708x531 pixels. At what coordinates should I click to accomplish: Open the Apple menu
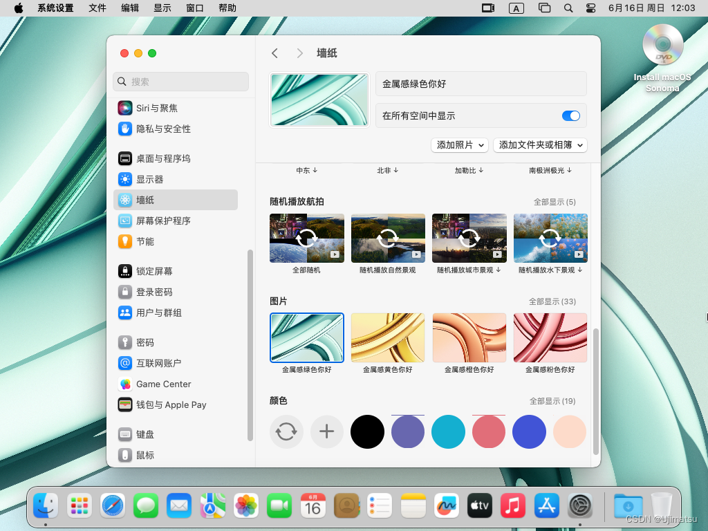[x=19, y=8]
